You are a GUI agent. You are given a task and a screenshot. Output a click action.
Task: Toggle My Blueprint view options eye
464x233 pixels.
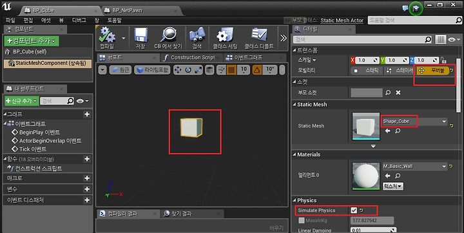click(82, 101)
